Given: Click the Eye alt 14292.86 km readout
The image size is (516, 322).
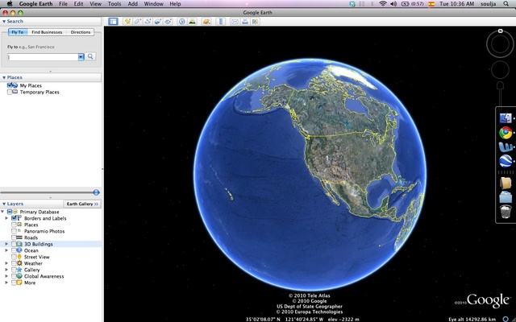Looking at the screenshot, I should pyautogui.click(x=472, y=319).
